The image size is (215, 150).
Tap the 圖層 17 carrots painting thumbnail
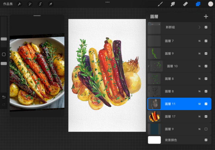click(154, 117)
